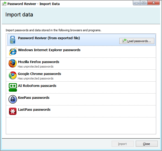This screenshot has width=162, height=151.
Task: Select Google Chrome passwords entry
Action: (81, 75)
